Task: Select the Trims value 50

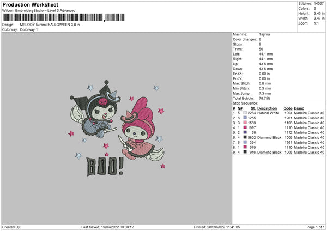Action: [x=261, y=49]
